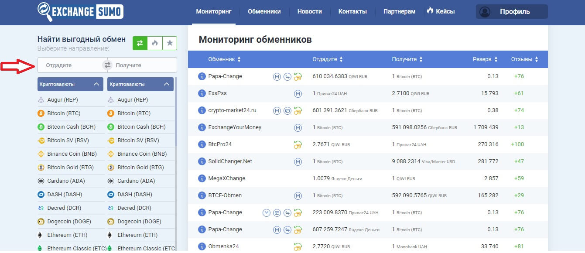Click the M badge icon for ExsPss

298,93
